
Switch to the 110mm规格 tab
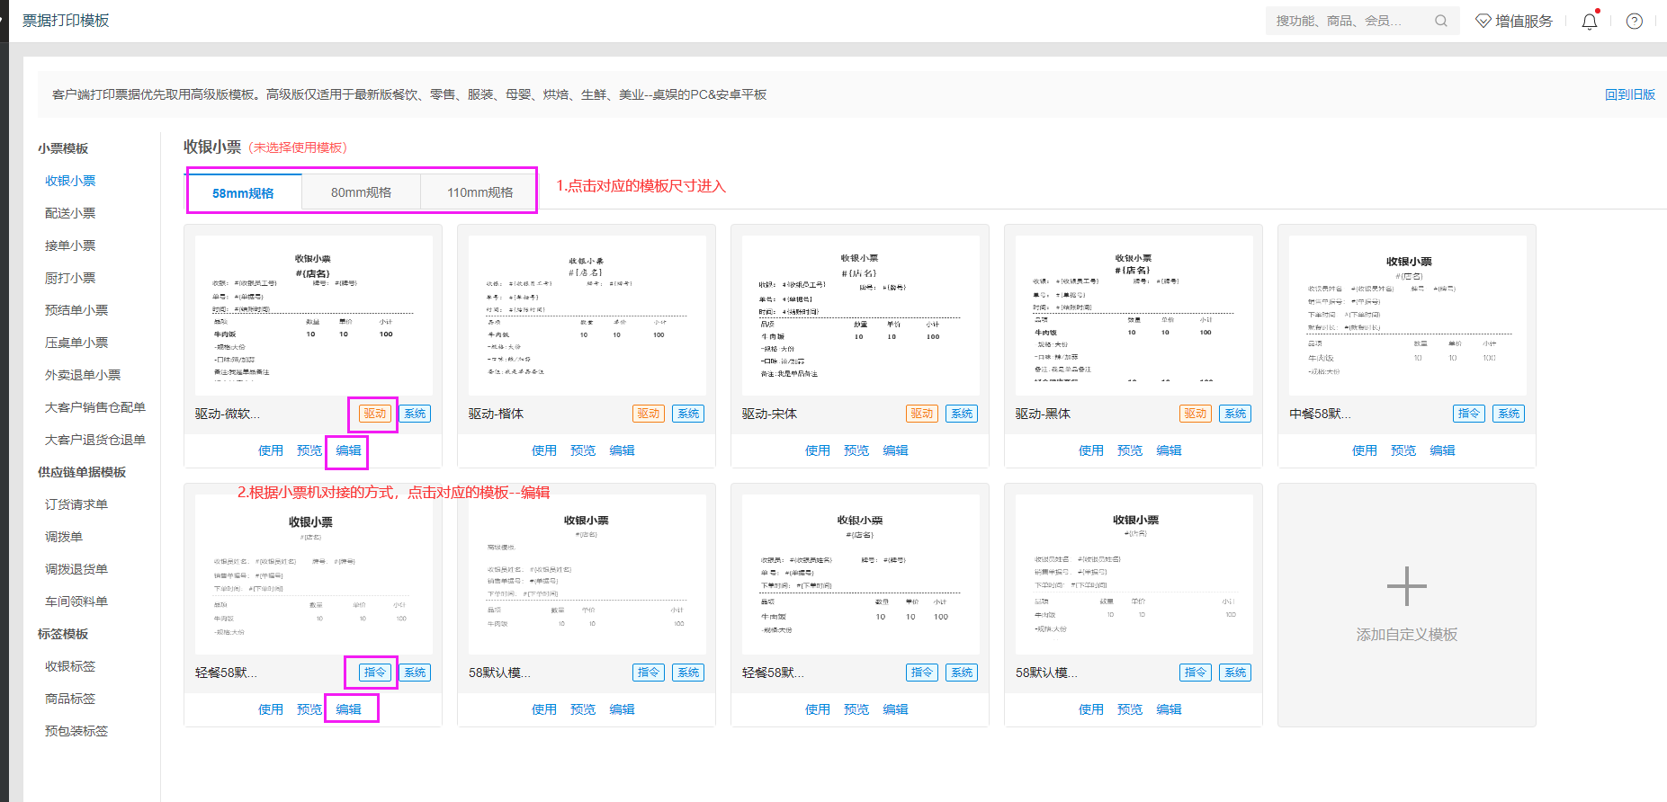(x=479, y=192)
